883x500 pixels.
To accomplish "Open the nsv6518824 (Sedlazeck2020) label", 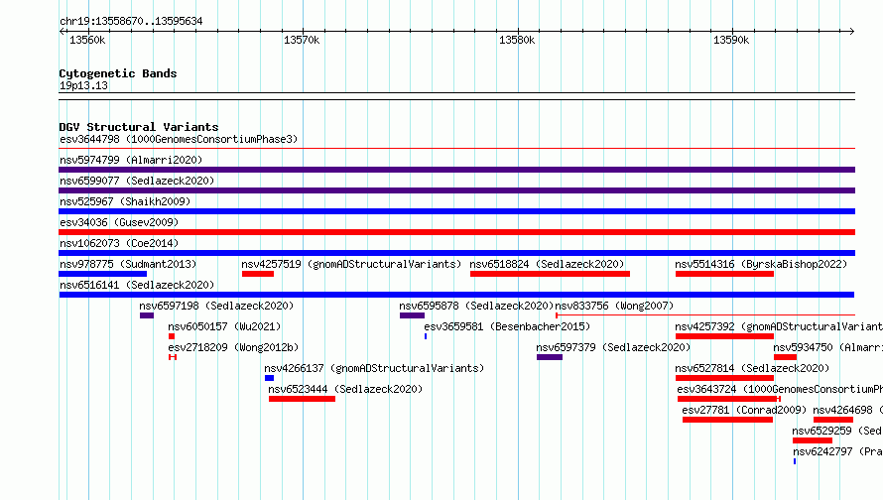I will [547, 264].
